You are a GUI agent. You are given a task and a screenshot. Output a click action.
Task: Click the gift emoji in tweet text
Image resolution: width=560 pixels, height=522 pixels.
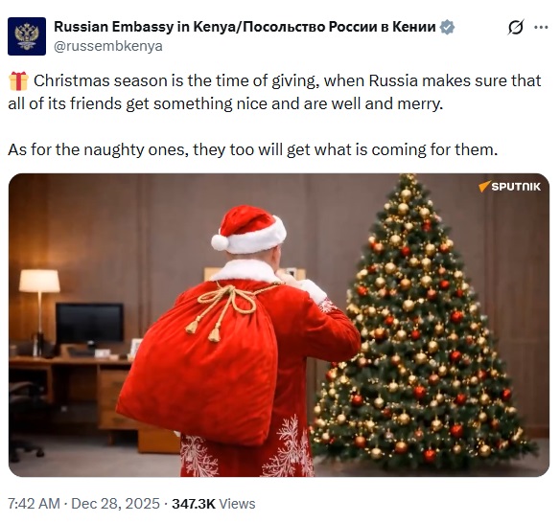(x=18, y=80)
